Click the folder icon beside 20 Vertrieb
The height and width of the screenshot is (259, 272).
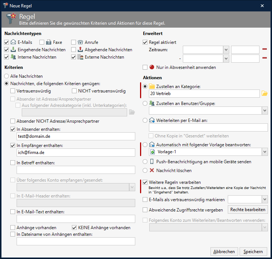(x=264, y=94)
